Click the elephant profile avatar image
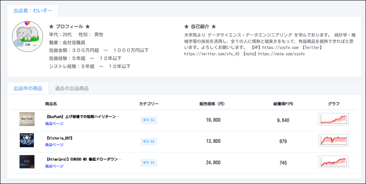 [28, 37]
